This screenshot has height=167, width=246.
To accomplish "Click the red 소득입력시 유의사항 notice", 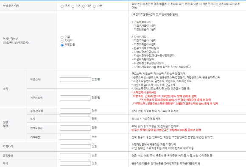I will click(144, 92).
